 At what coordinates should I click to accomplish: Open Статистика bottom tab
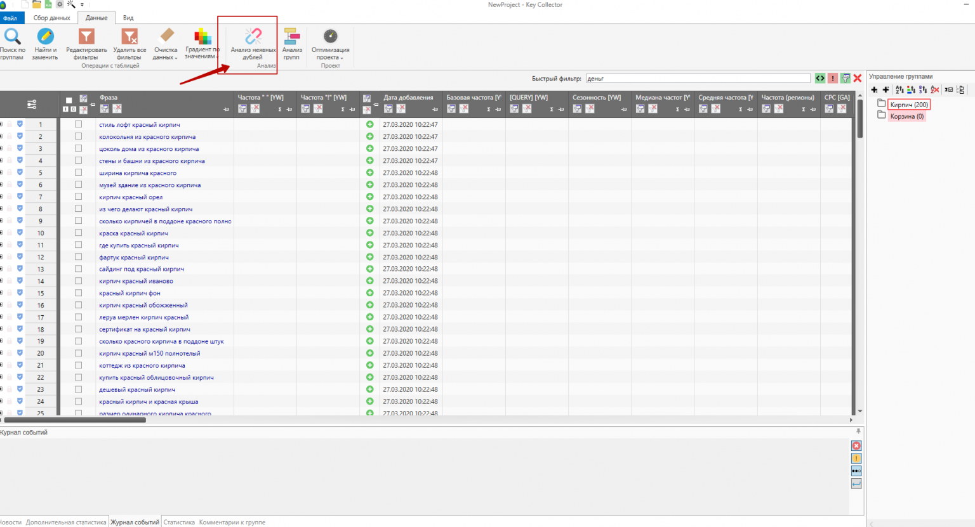click(x=179, y=522)
